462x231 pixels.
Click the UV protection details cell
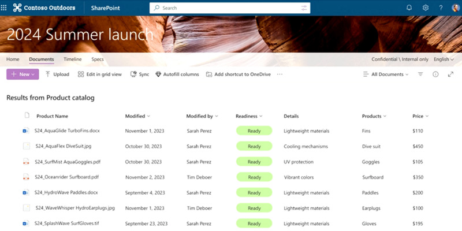pos(299,162)
